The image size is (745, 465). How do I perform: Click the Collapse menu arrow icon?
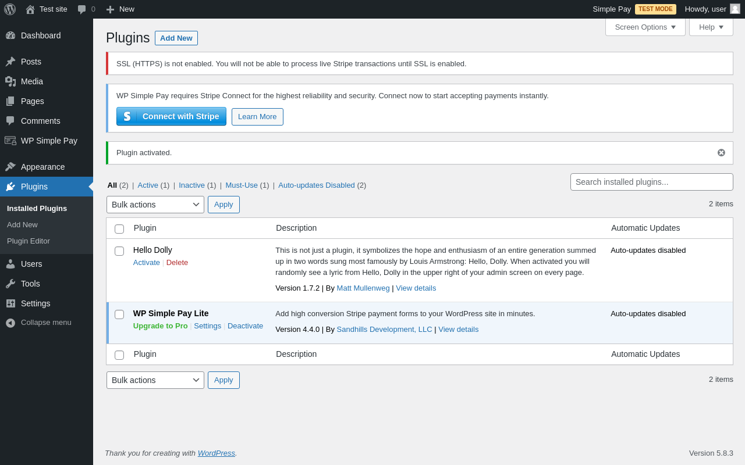pyautogui.click(x=10, y=323)
